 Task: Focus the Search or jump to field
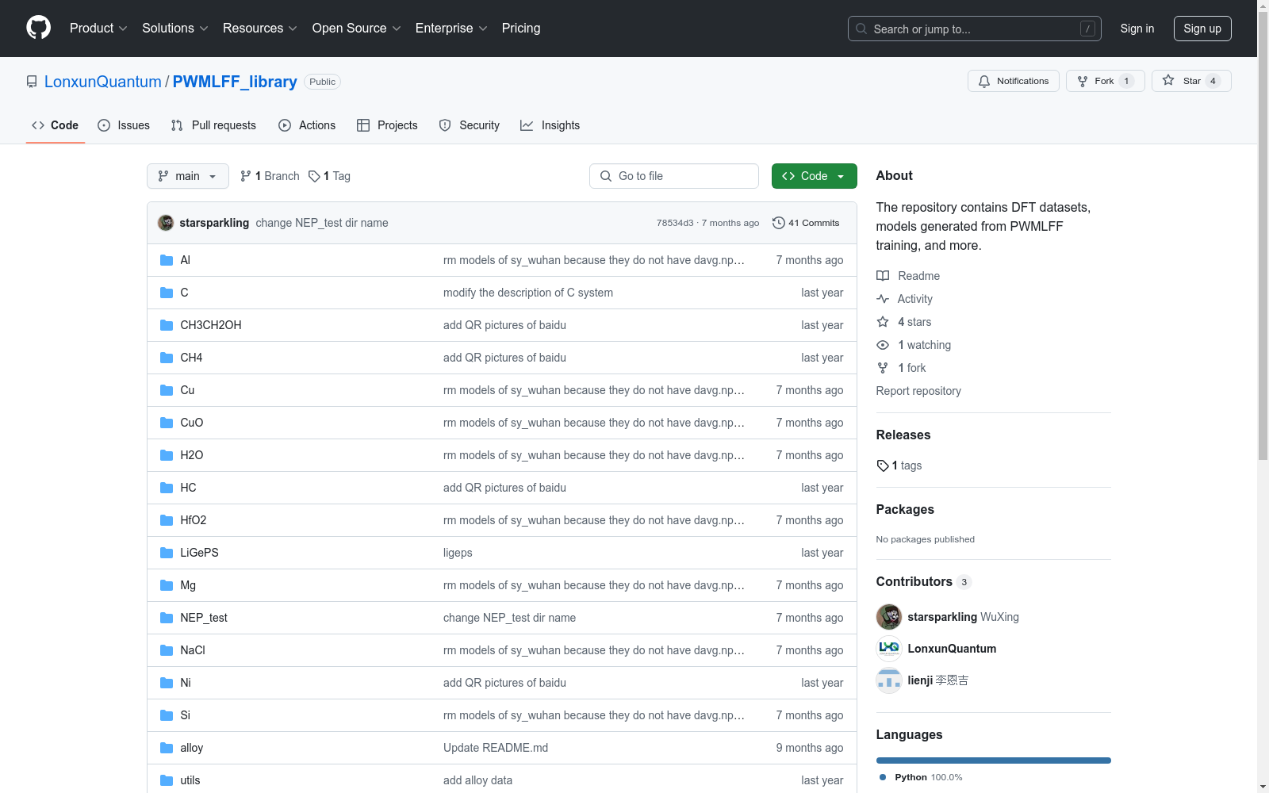pyautogui.click(x=975, y=29)
